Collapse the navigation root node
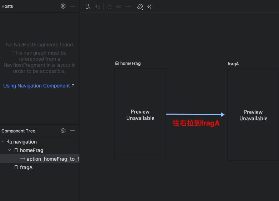The height and width of the screenshot is (201, 279). [3, 142]
